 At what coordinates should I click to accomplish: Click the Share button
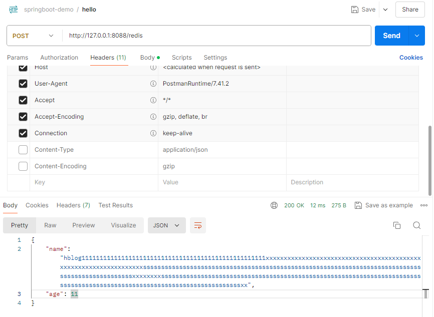click(410, 10)
